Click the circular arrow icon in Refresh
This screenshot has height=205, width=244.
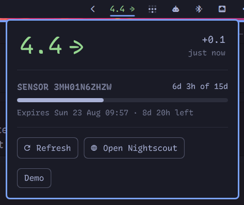pyautogui.click(x=27, y=148)
